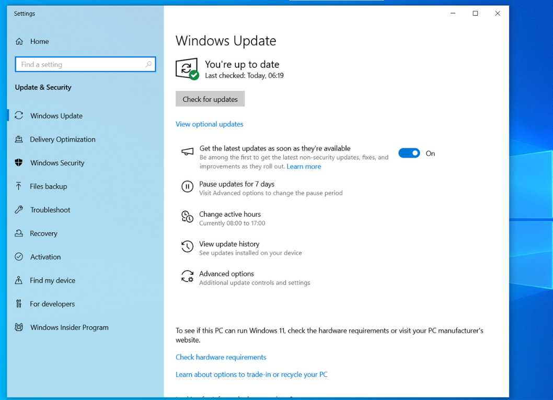Click the Windows Insider Program icon
553x400 pixels.
pyautogui.click(x=19, y=327)
